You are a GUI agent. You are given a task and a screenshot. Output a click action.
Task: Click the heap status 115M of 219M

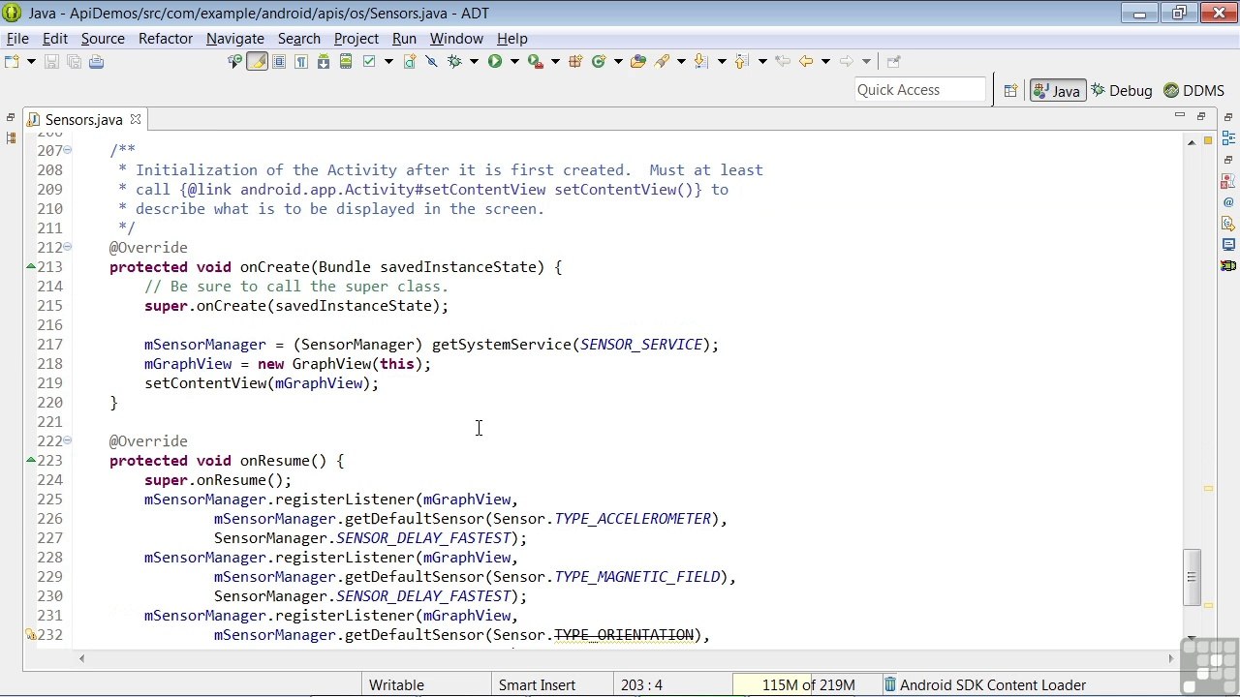click(x=808, y=685)
